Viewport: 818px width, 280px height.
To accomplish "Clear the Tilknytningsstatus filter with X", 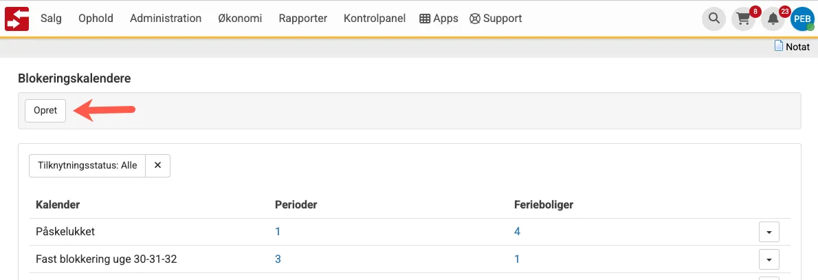I will (x=157, y=165).
